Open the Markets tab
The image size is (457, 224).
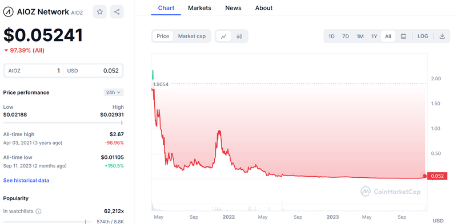[x=199, y=8]
